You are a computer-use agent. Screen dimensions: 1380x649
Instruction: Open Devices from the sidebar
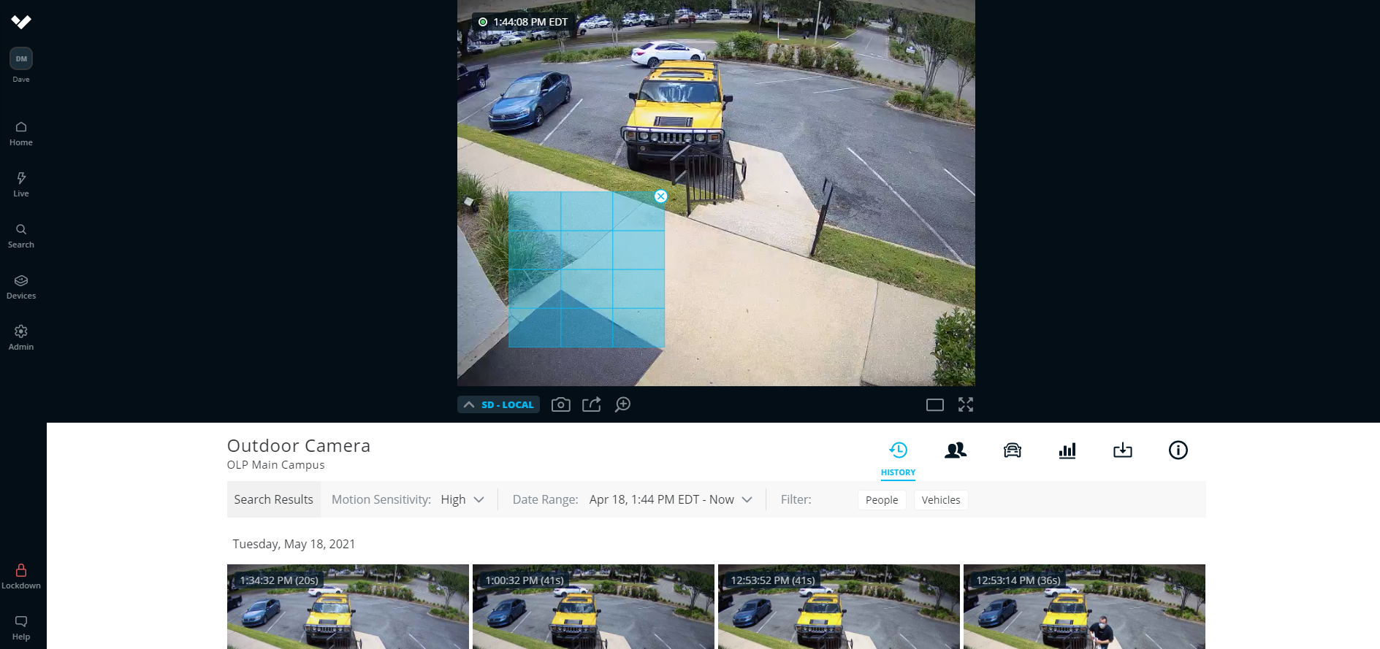[x=21, y=287]
